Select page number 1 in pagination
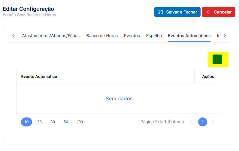This screenshot has width=239, height=151. coord(203,122)
